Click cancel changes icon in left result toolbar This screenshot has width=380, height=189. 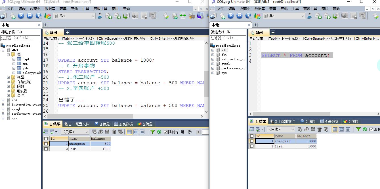tap(120, 132)
